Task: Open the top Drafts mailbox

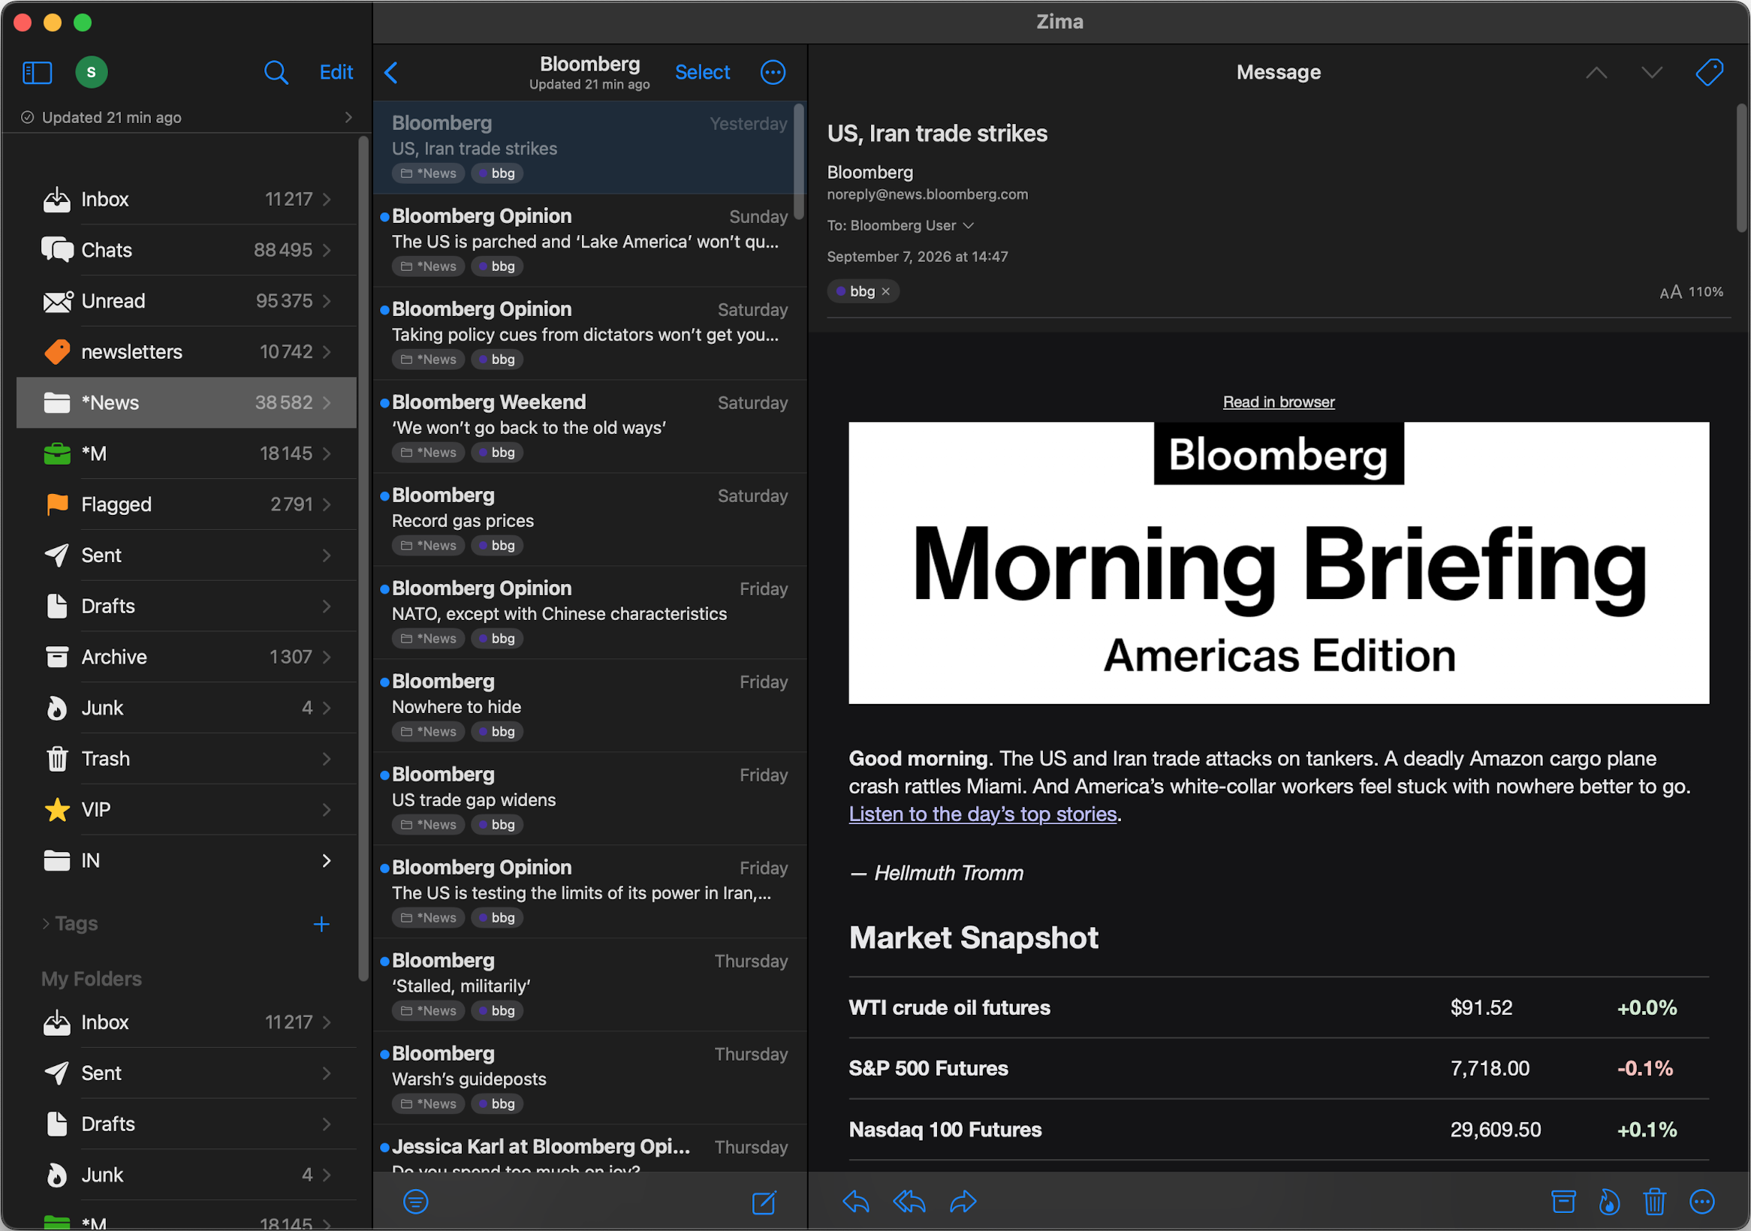Action: pyautogui.click(x=187, y=606)
